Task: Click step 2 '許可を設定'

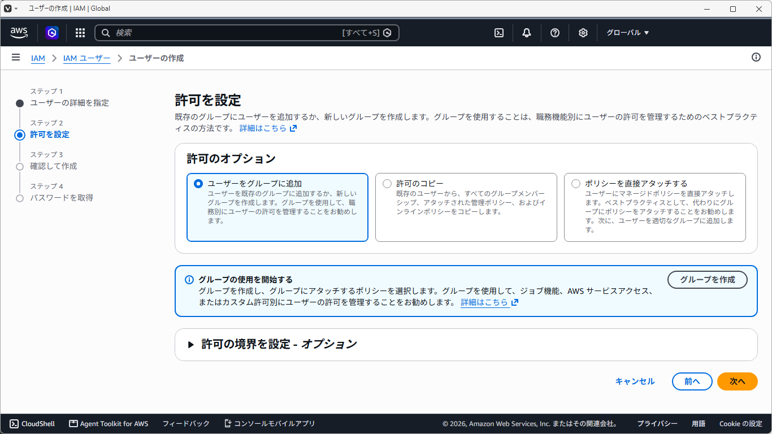Action: 50,134
